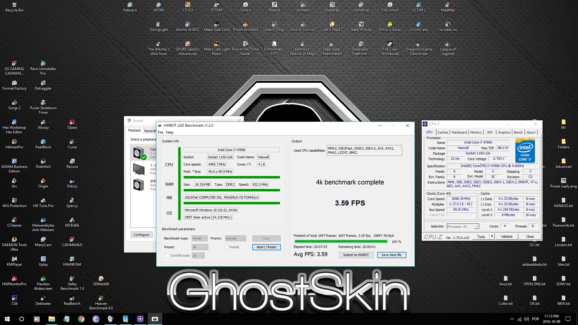Image resolution: width=578 pixels, height=325 pixels.
Task: Select the 3DMark06 desktop shortcut
Action: coord(101,281)
